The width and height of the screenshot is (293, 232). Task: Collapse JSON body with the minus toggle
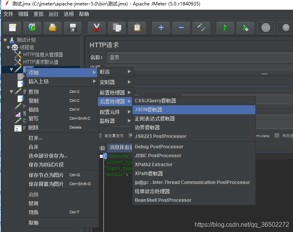click(x=101, y=156)
